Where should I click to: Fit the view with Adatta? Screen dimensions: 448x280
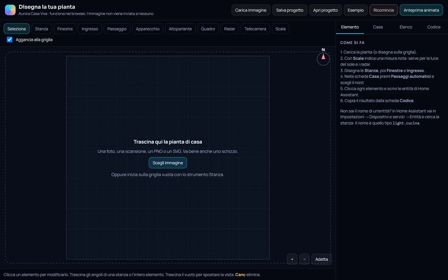[321, 259]
